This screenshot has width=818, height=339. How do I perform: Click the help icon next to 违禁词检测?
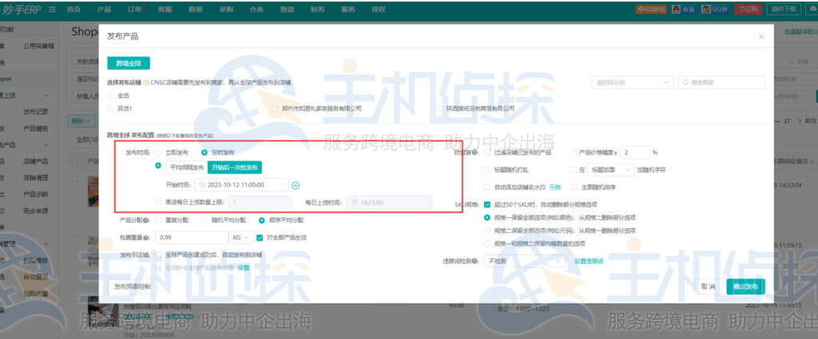coord(475,261)
